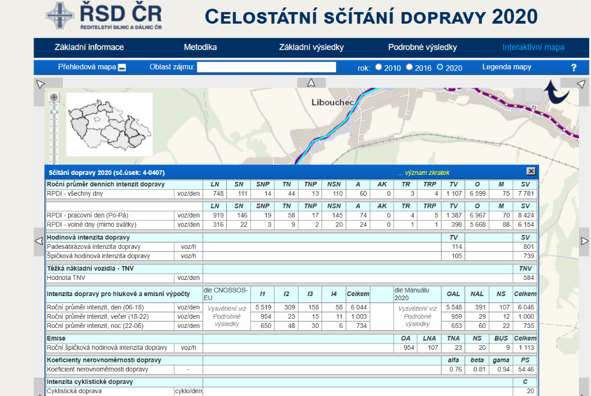Select the 2010 year radio button
This screenshot has height=396, width=591.
coord(379,66)
